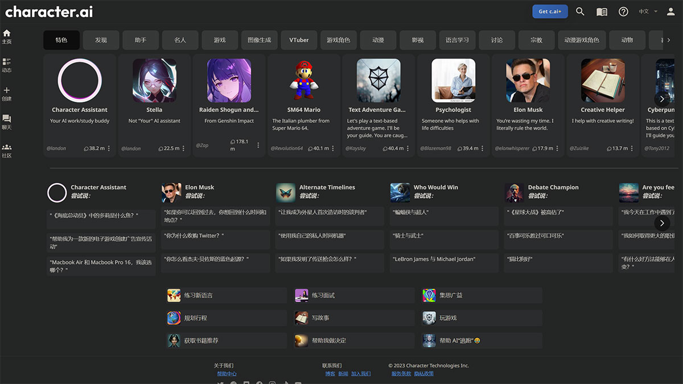Click the 骑士与武士 suggested prompt
This screenshot has width=683, height=384.
(x=444, y=238)
